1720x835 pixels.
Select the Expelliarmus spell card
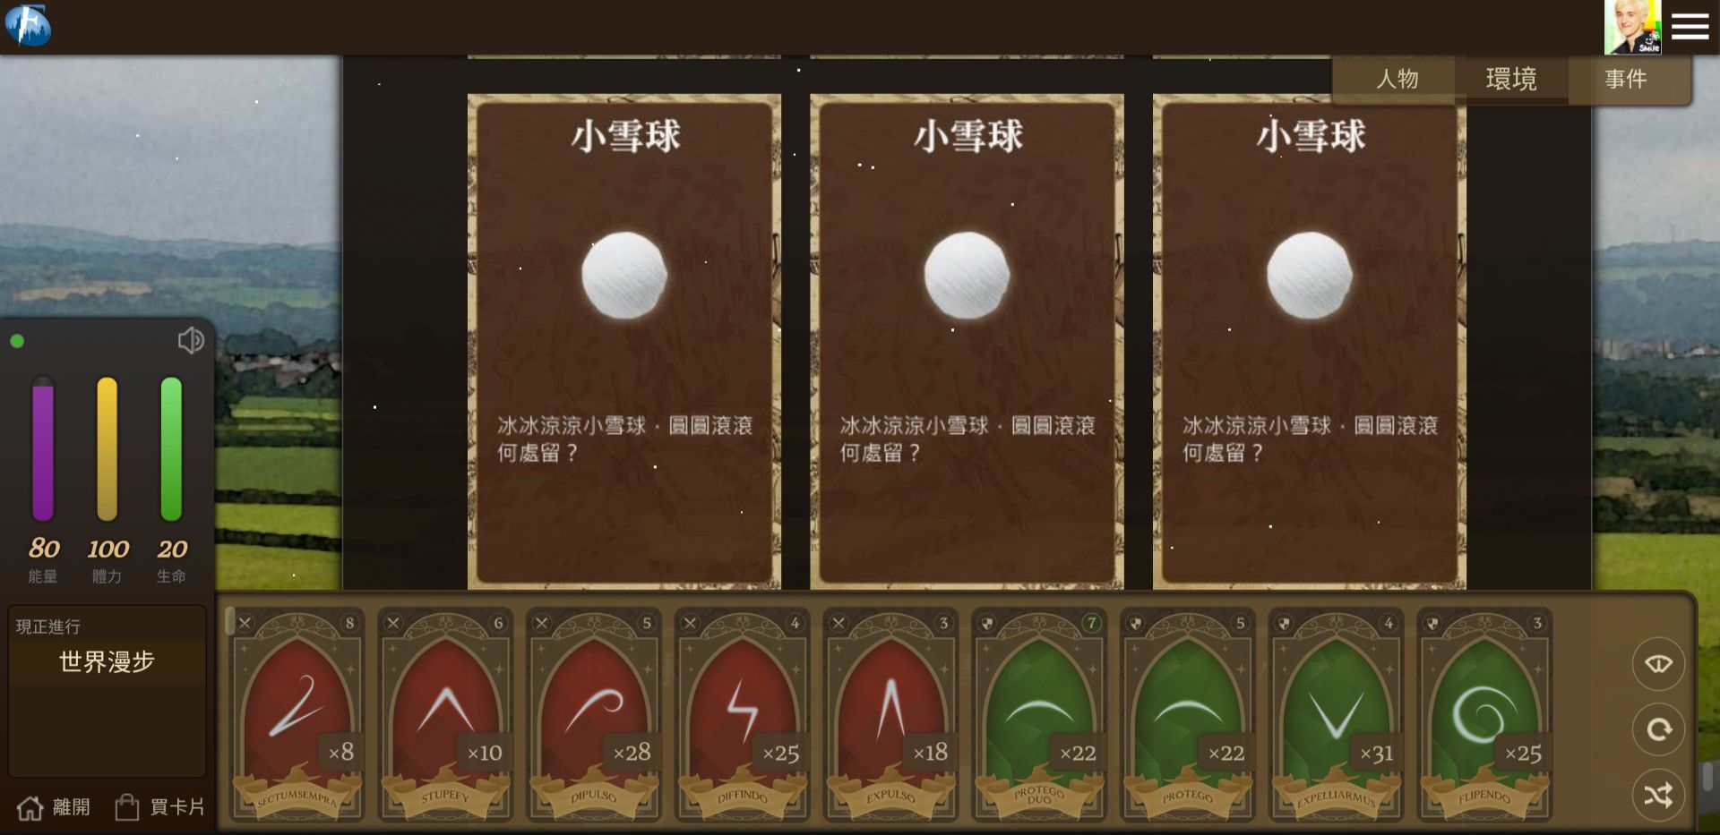[x=1336, y=715]
